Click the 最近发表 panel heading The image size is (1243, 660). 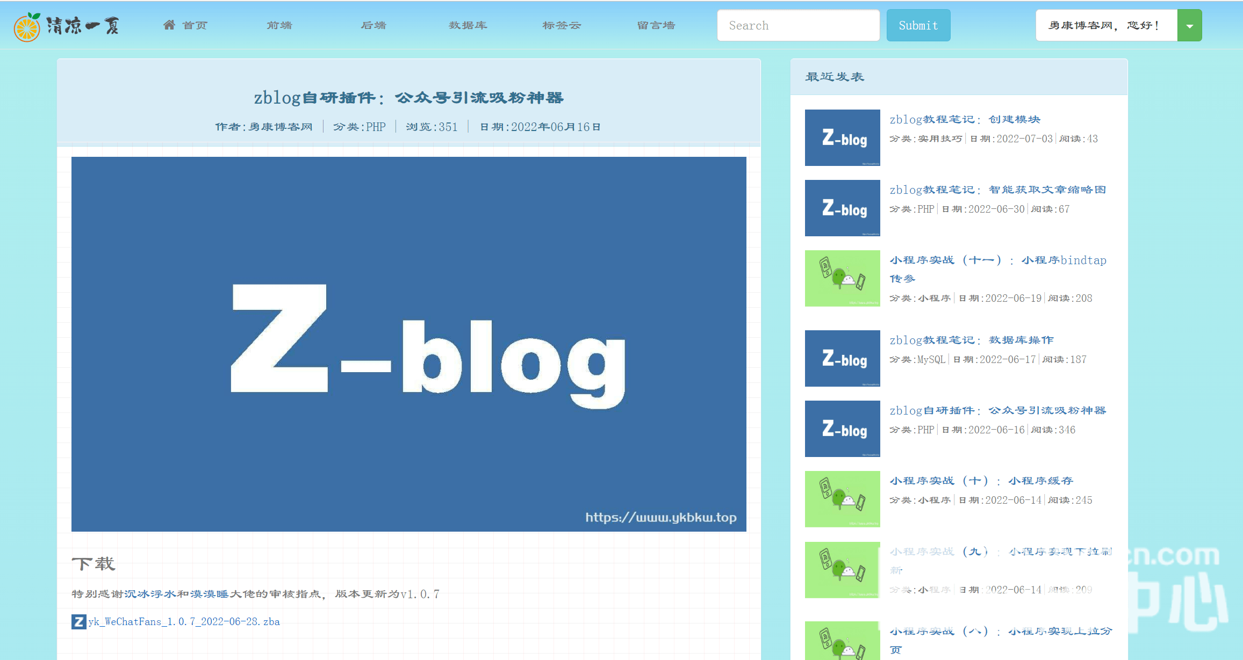[x=835, y=77]
